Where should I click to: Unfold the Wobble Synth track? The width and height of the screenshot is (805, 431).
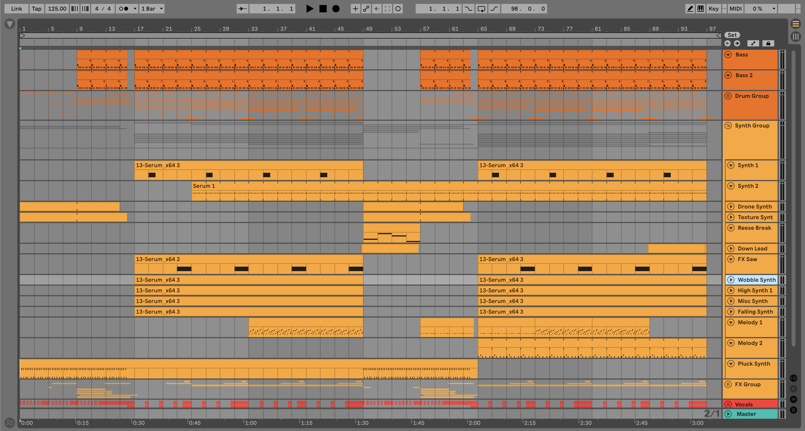coord(731,280)
